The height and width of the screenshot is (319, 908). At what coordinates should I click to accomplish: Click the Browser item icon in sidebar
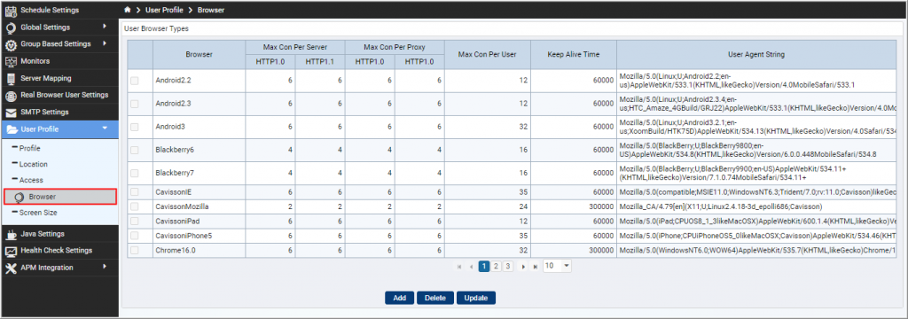tap(20, 197)
